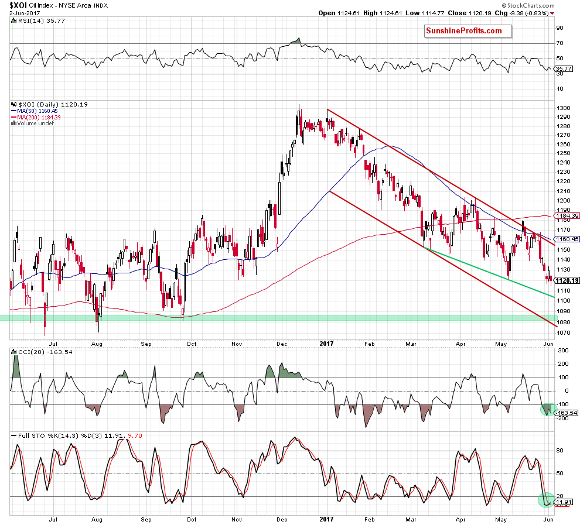580x525 pixels.
Task: Click the blue MA(50) line swatch in legend
Action: tap(13, 111)
